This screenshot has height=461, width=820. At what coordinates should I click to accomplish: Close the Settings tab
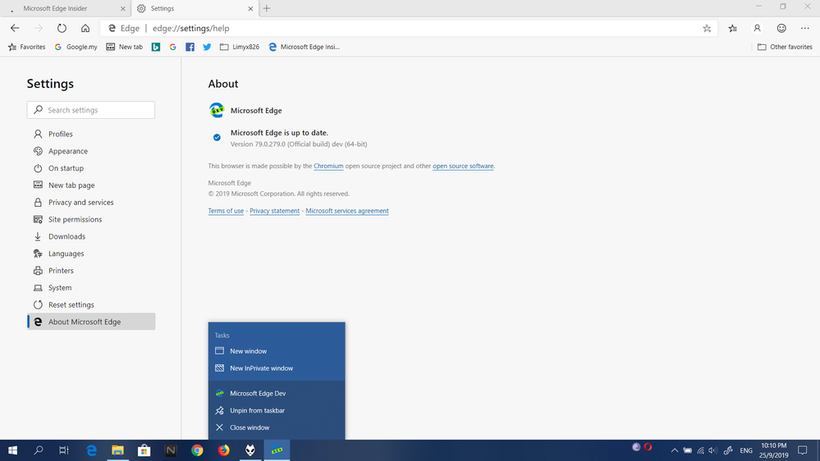pos(250,8)
